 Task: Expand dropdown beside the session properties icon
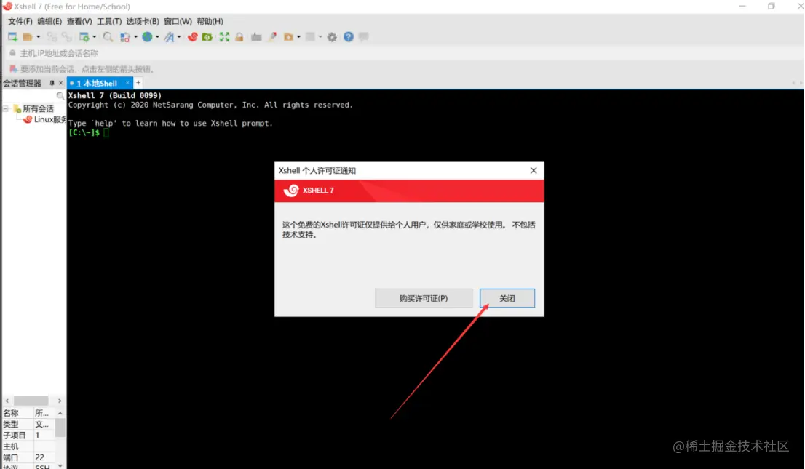click(x=95, y=37)
